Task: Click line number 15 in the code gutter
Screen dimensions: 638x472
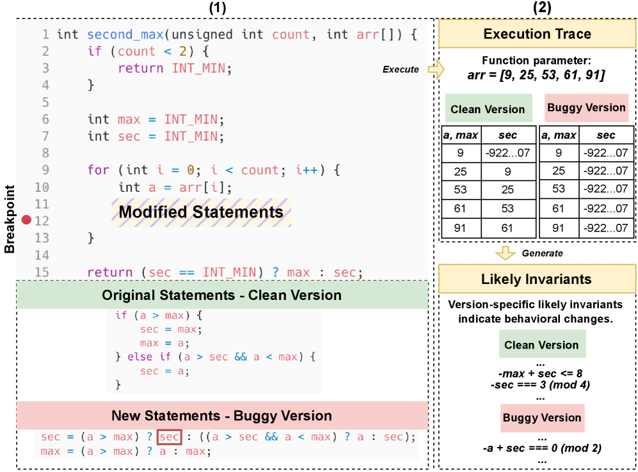Action: [42, 273]
